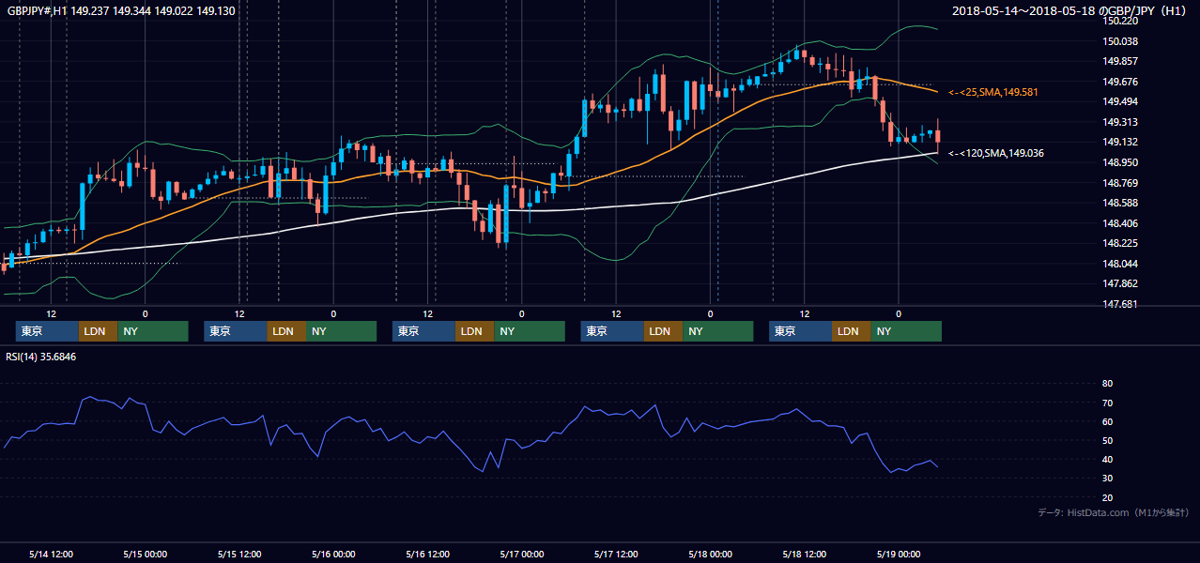
Task: Click RSI axis level 40
Action: tap(1107, 459)
